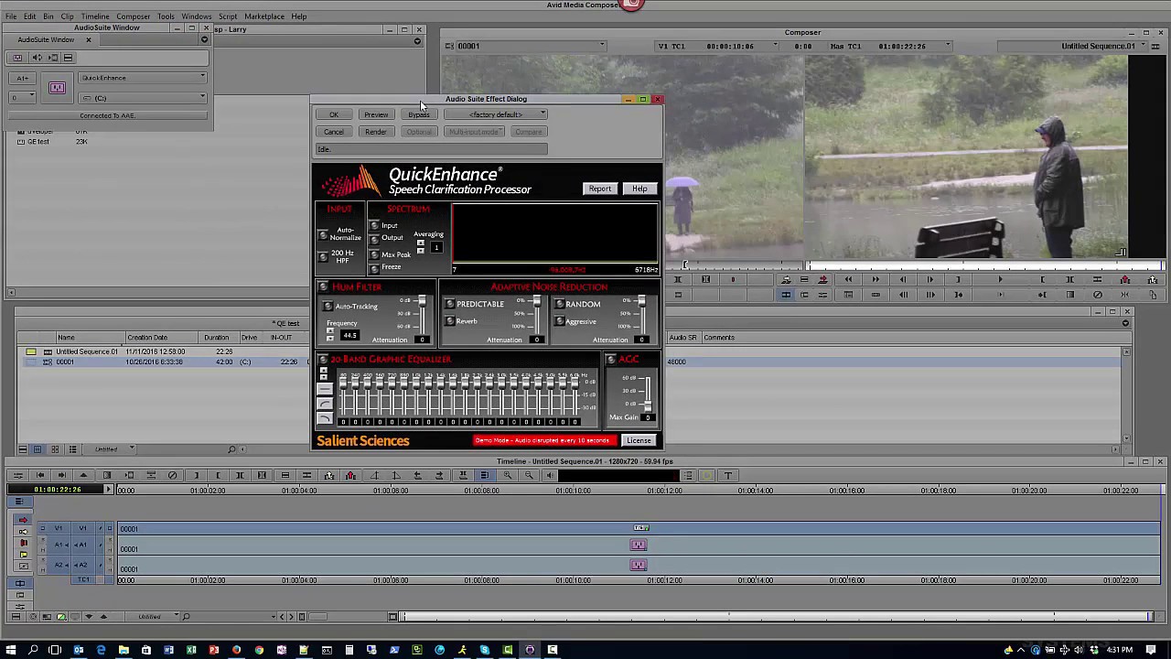The height and width of the screenshot is (659, 1171).
Task: Toggle Spectrum Output display
Action: click(374, 238)
